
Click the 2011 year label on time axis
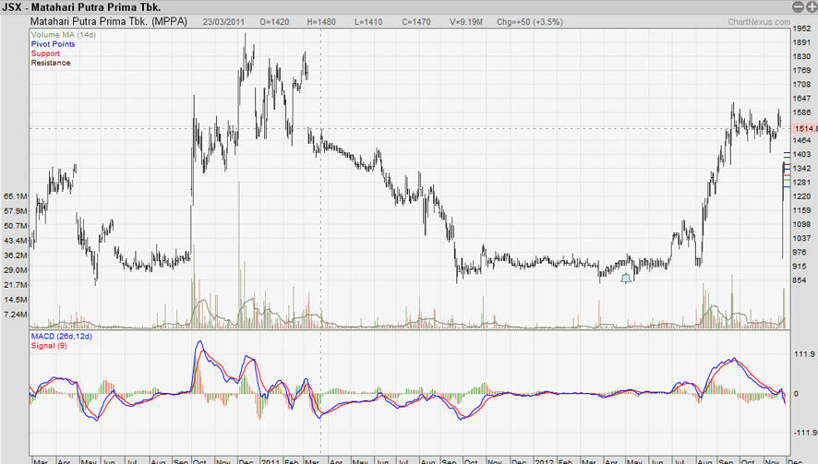(271, 461)
